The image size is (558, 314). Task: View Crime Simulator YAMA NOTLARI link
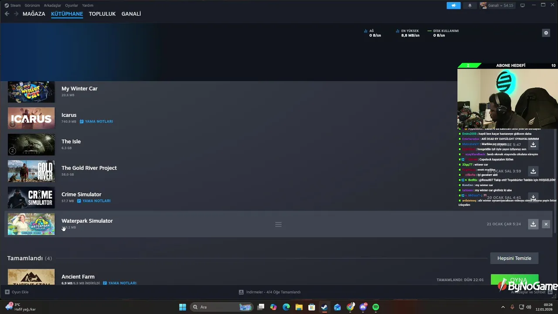pos(94,201)
